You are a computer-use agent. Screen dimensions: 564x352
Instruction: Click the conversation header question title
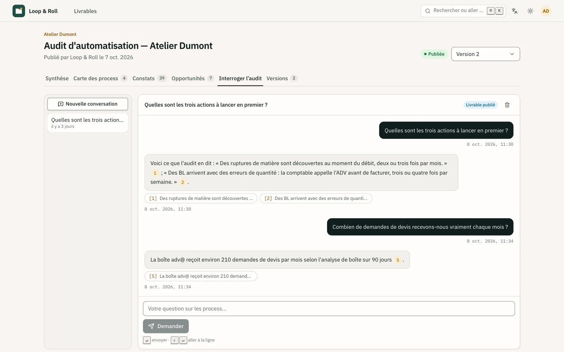tap(206, 105)
